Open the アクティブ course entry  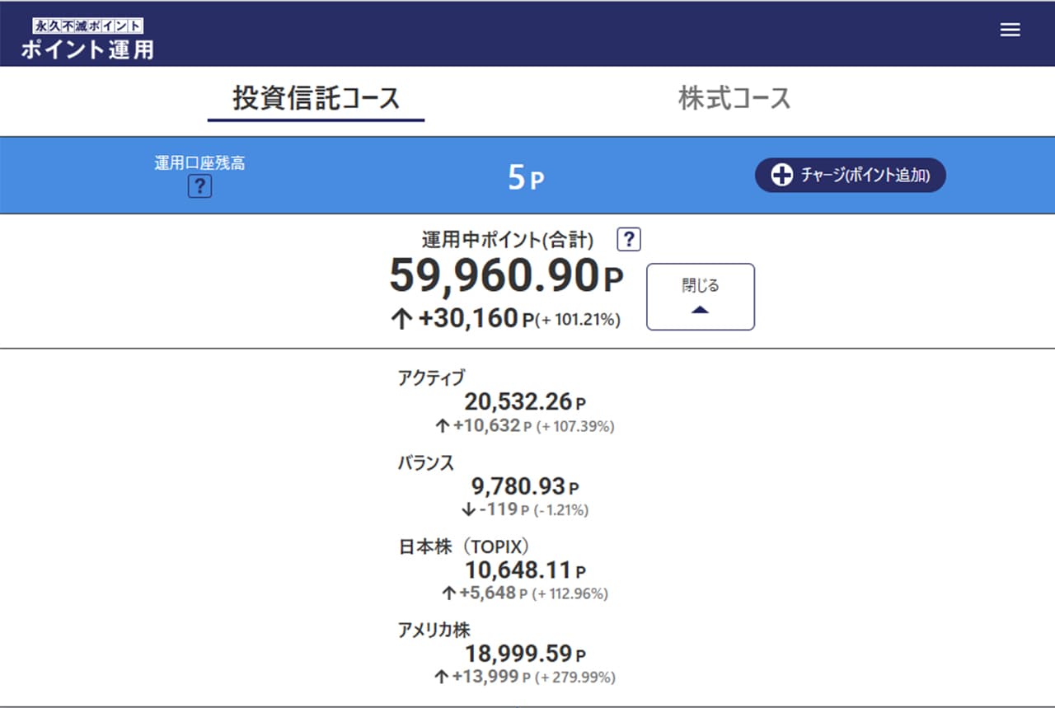coord(431,377)
